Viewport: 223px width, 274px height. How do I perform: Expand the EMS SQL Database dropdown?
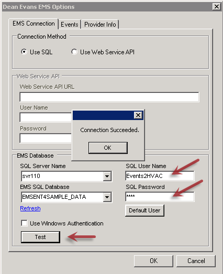click(x=107, y=197)
